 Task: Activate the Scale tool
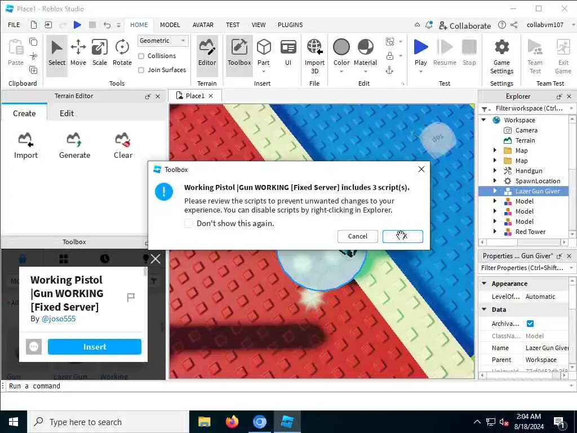pos(99,54)
